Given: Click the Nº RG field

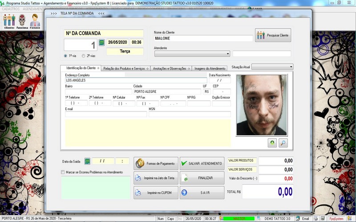Looking at the screenshot, I should pos(198,103).
